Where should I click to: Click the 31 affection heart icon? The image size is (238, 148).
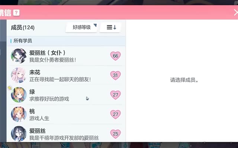pyautogui.click(x=115, y=75)
